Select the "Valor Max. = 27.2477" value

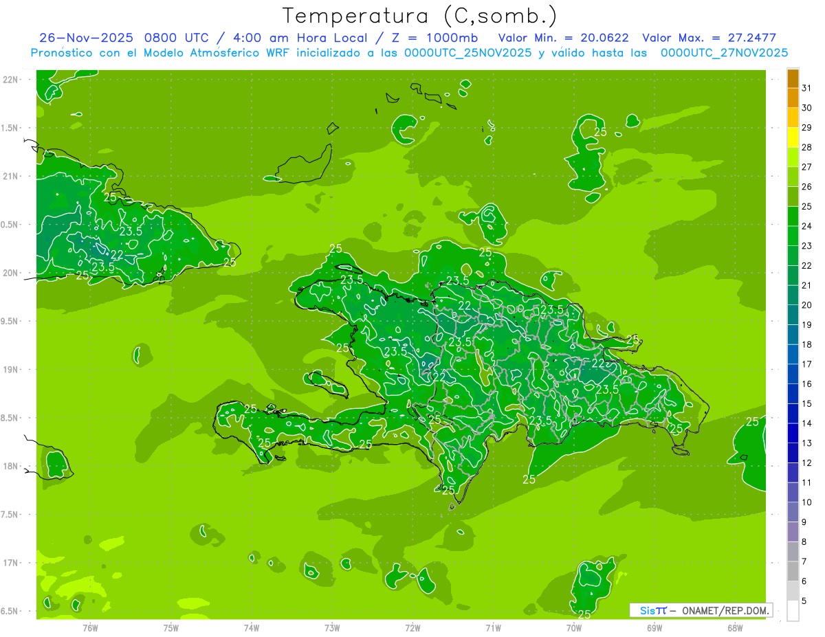click(x=709, y=38)
